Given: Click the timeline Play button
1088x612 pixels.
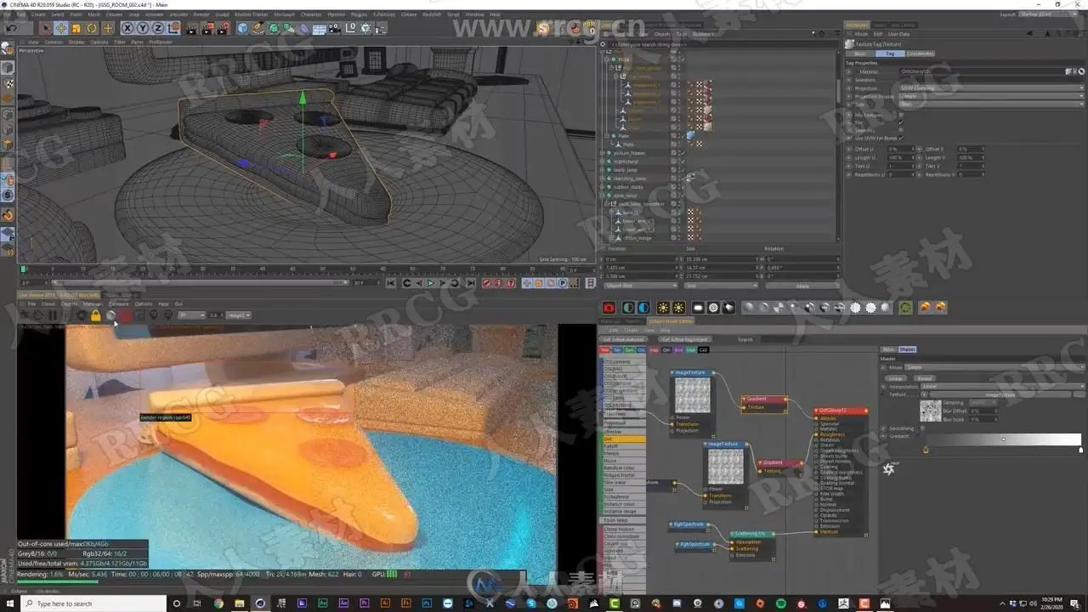Looking at the screenshot, I should pyautogui.click(x=430, y=283).
